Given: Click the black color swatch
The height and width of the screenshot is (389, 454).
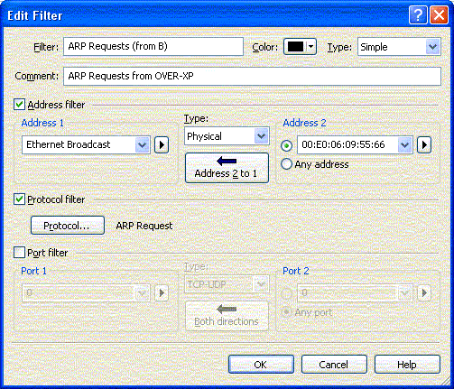Looking at the screenshot, I should click(x=295, y=47).
